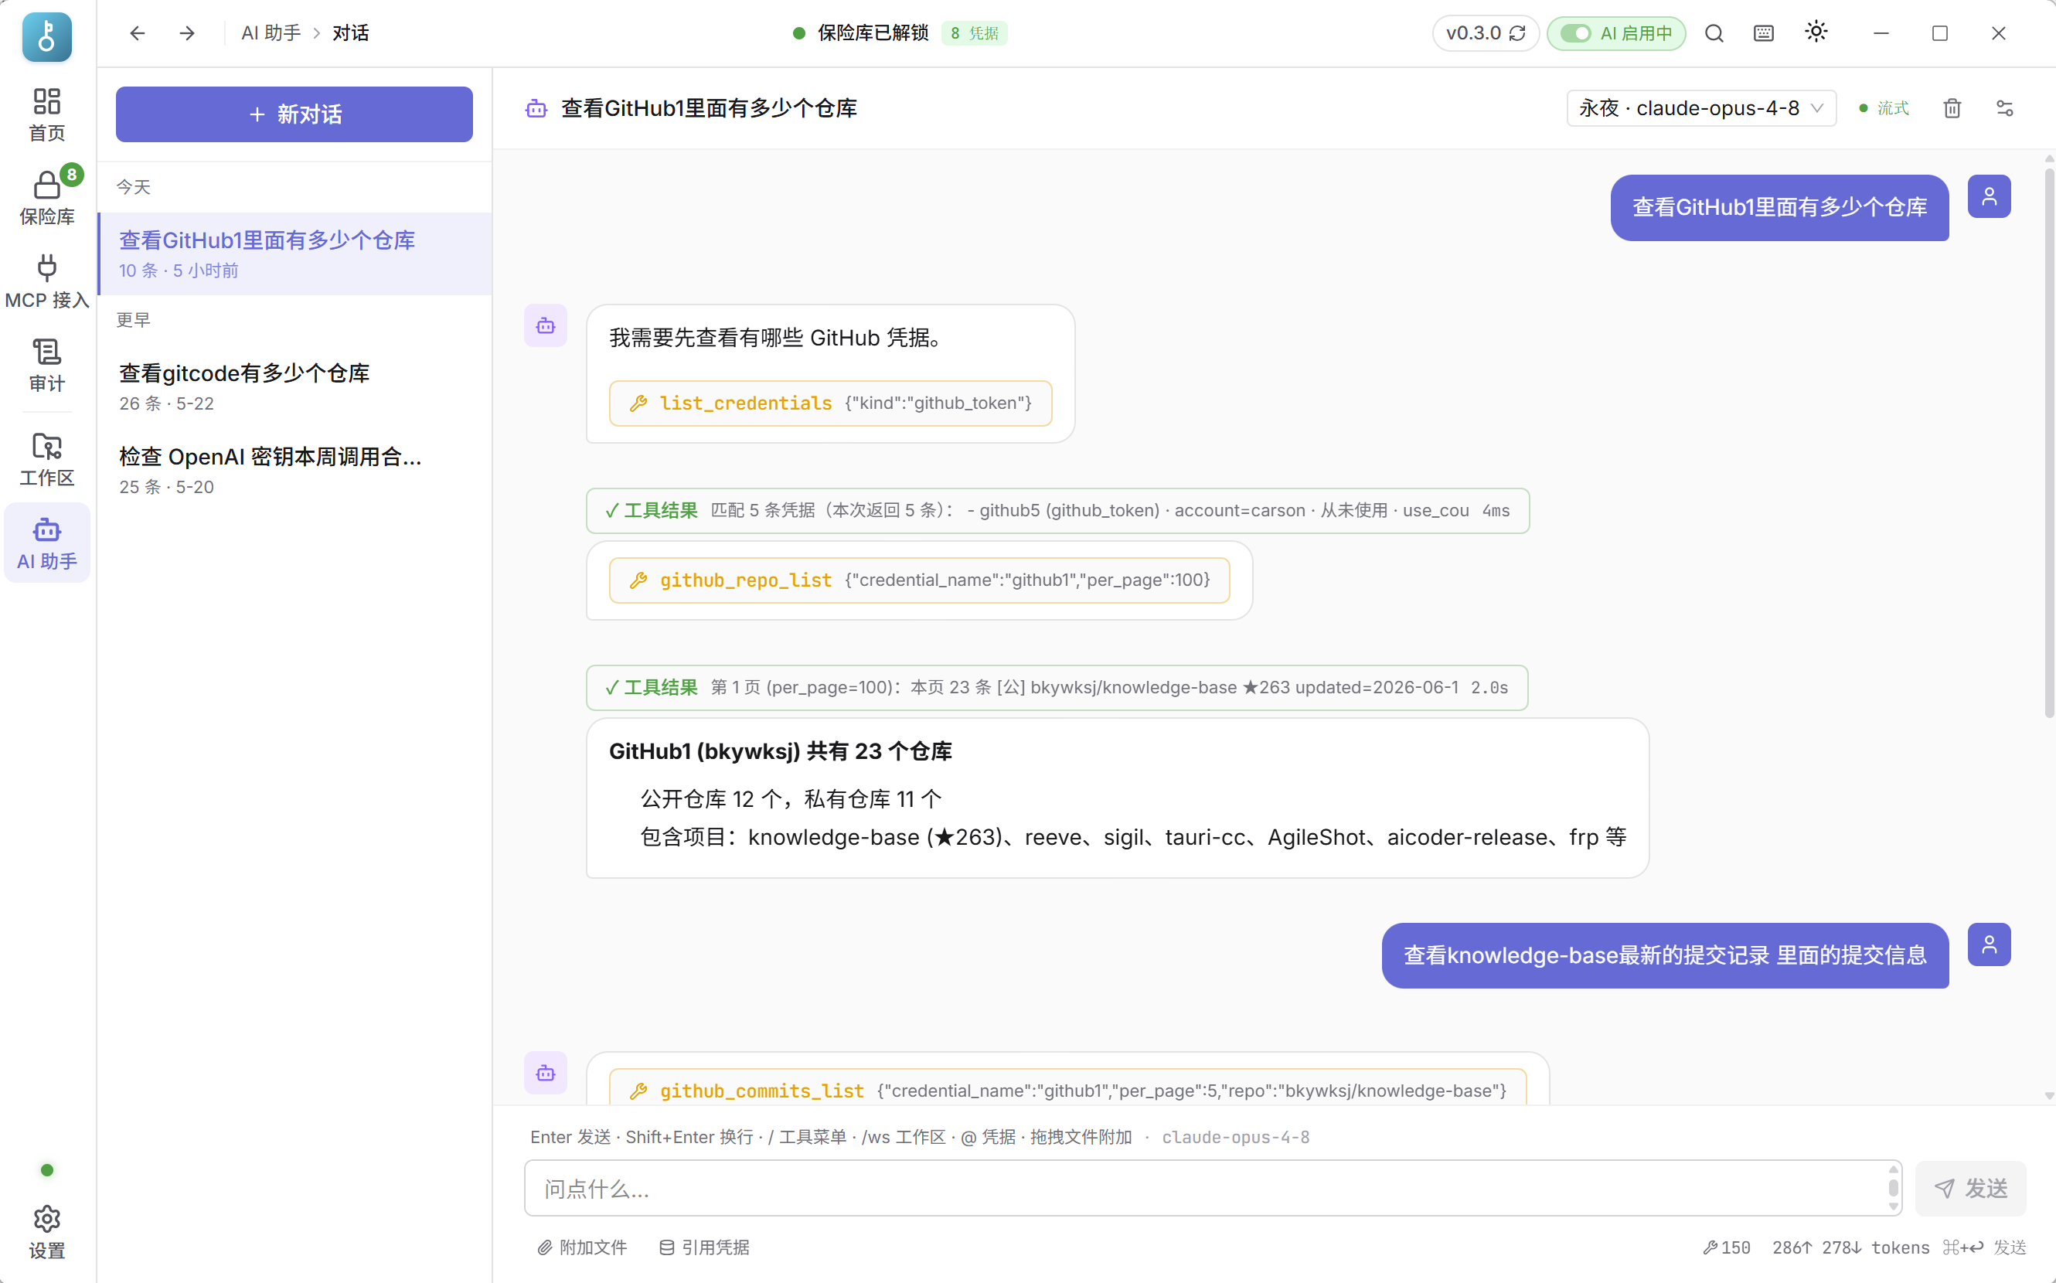This screenshot has width=2056, height=1283.
Task: Open search with the magnifier icon
Action: coord(1714,33)
